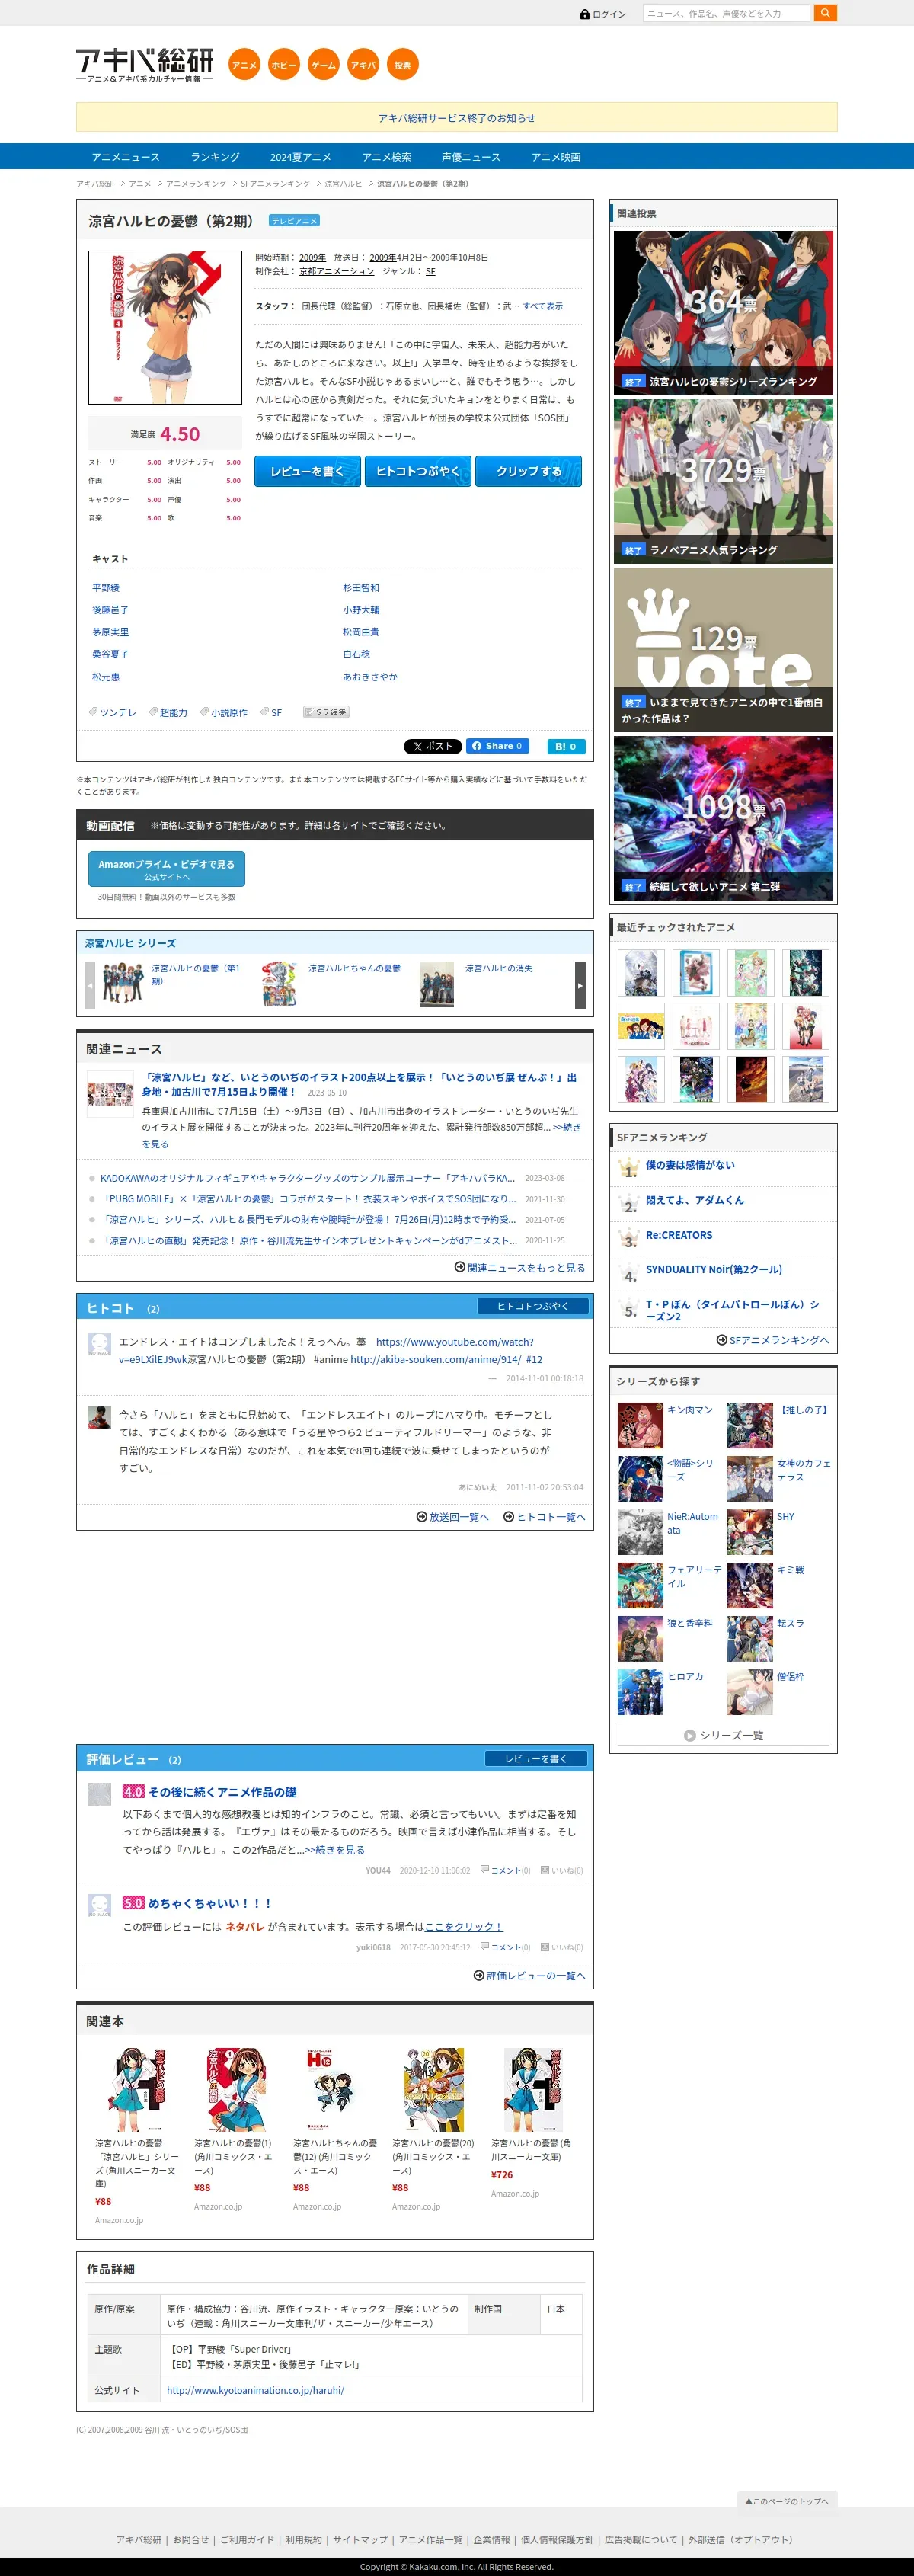Open 放送回一覧へ arrow link
This screenshot has width=914, height=2576.
[453, 1517]
